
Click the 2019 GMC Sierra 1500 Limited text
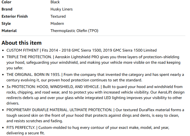(130, 50)
